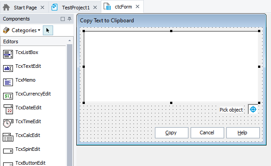Click the Copy button
The width and height of the screenshot is (271, 166).
pyautogui.click(x=171, y=133)
